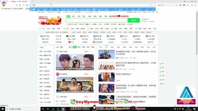The image size is (198, 111).
Task: Bookmark this page with the star icon
Action: coord(27,5)
